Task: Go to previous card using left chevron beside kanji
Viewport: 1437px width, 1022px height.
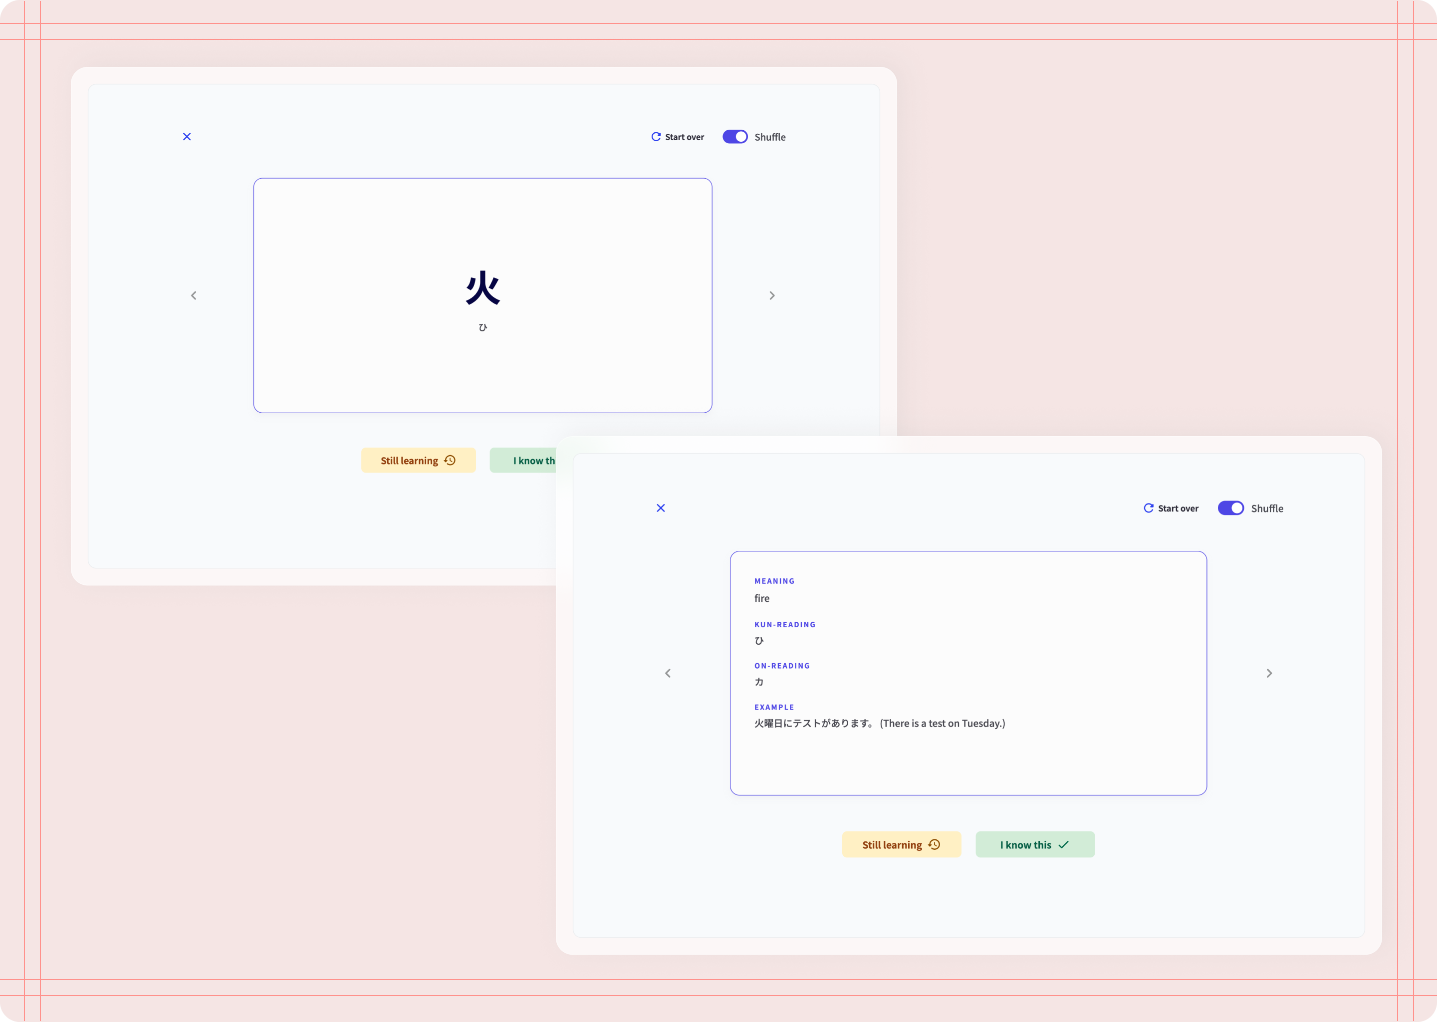Action: tap(194, 296)
